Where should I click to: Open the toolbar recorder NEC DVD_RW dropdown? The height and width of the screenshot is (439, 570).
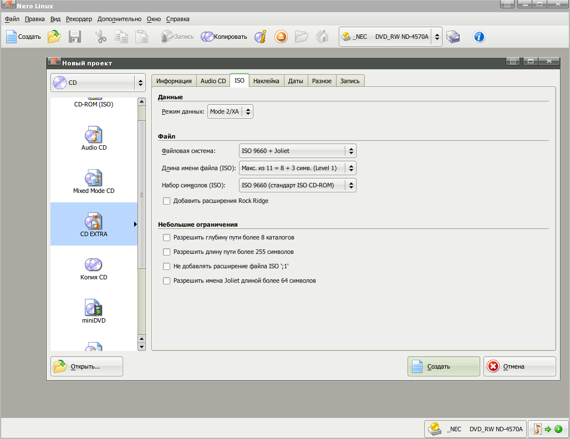click(390, 37)
